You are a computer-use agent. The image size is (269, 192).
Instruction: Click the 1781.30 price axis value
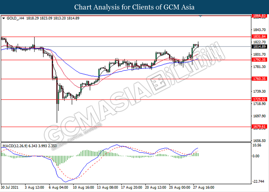[259, 67]
